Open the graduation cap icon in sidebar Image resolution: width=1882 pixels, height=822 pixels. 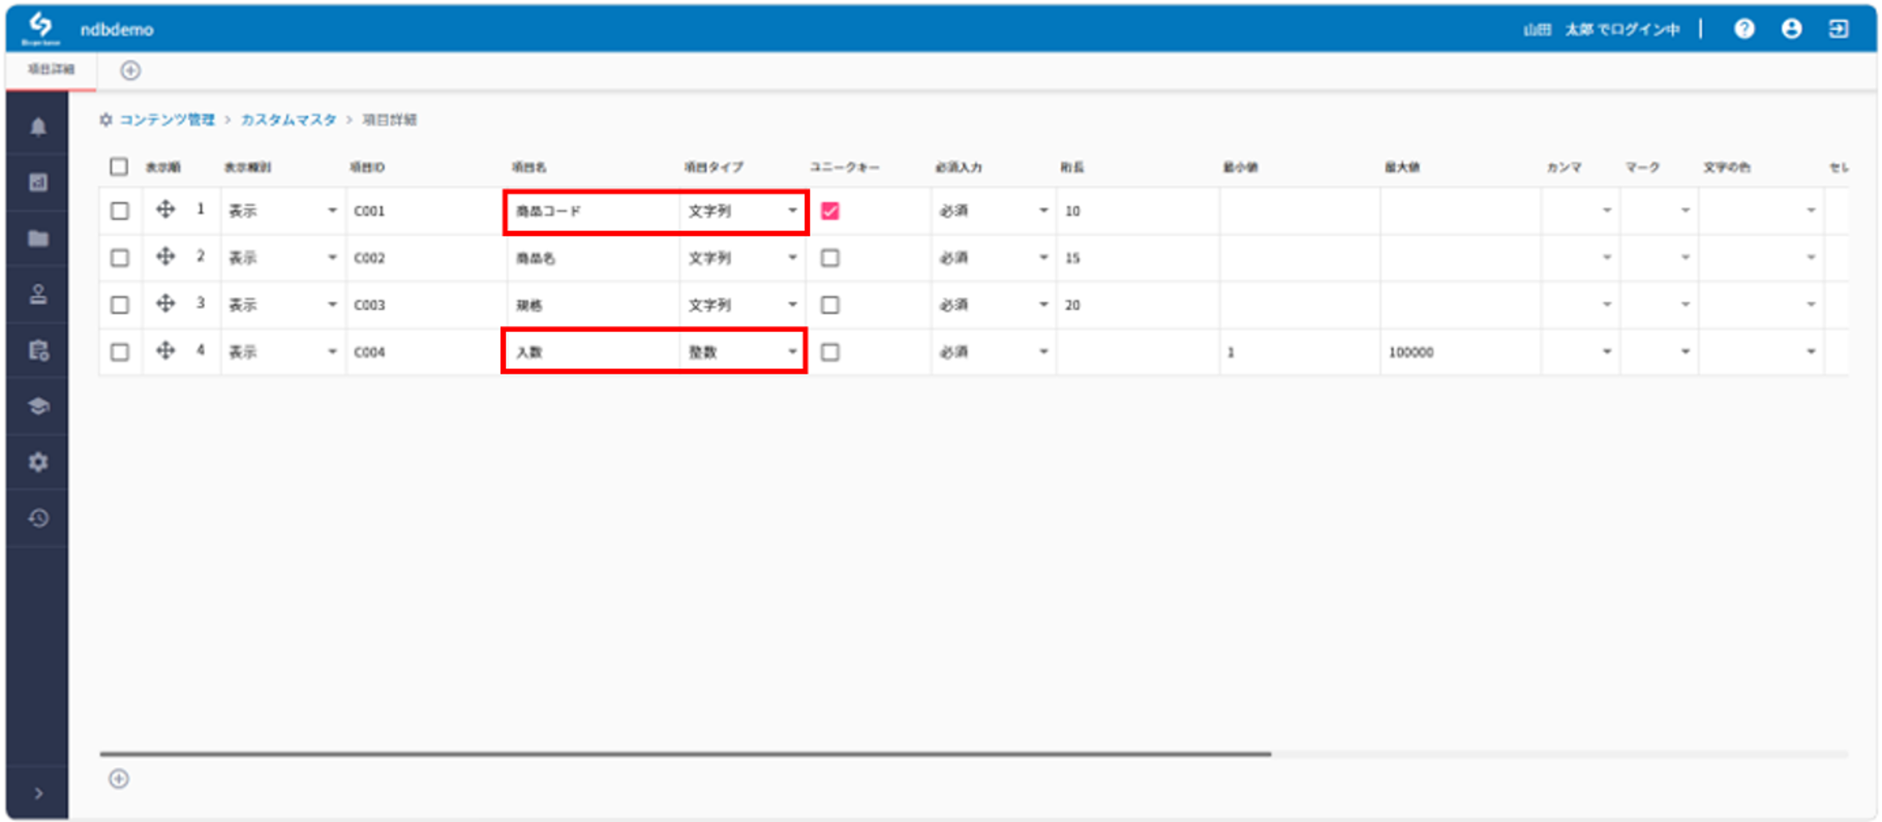pos(38,406)
